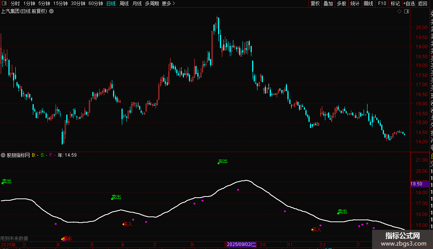
Task: Open F10 company info
Action: coord(382,3)
